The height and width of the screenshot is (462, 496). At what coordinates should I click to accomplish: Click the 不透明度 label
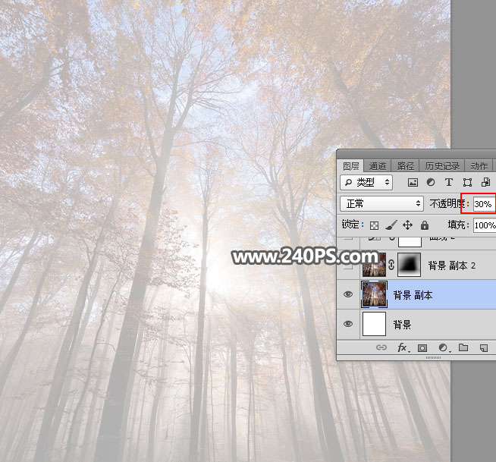coord(447,204)
